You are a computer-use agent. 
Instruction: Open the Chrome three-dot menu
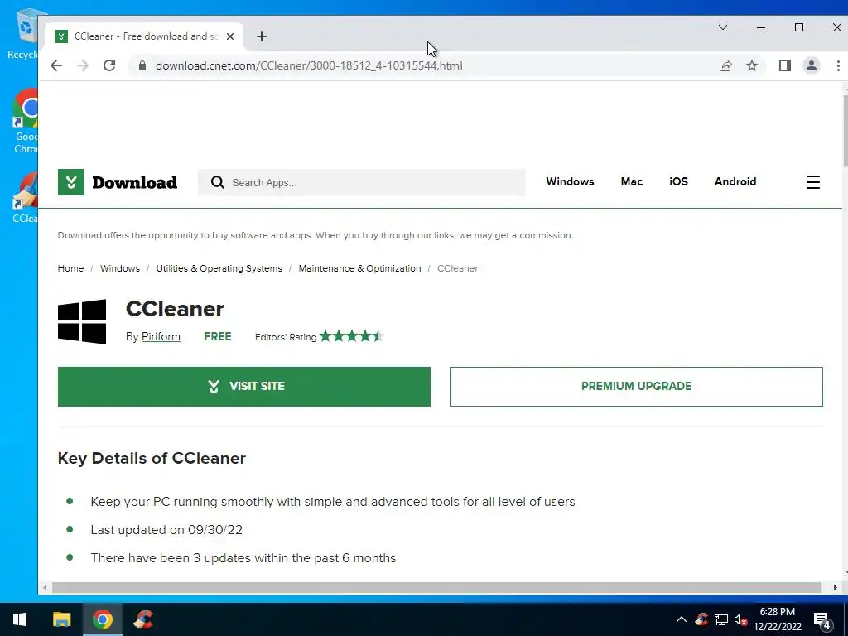(x=838, y=65)
